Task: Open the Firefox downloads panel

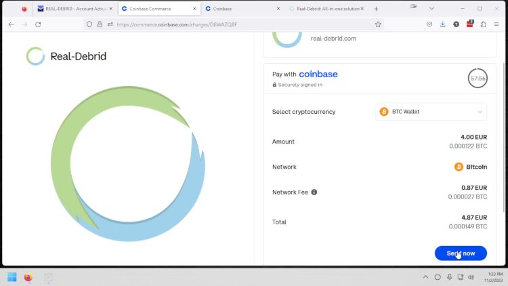Action: tap(443, 24)
